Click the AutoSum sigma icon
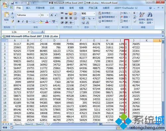The width and height of the screenshot is (166, 131). (x=134, y=13)
